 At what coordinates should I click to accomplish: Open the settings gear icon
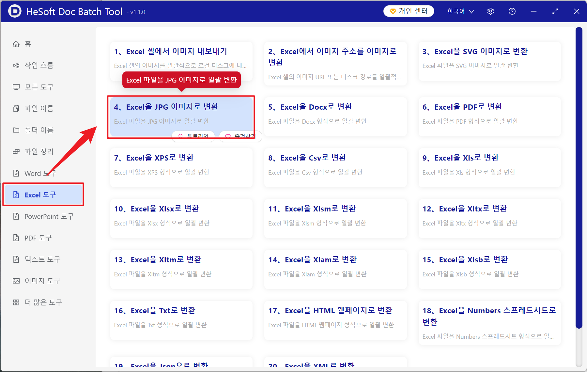490,11
